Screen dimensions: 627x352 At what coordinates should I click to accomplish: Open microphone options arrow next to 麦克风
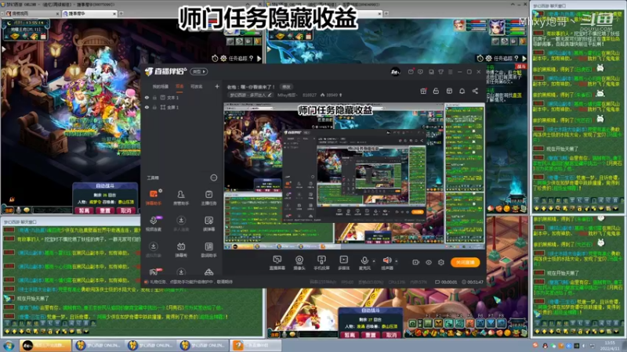[x=374, y=261]
